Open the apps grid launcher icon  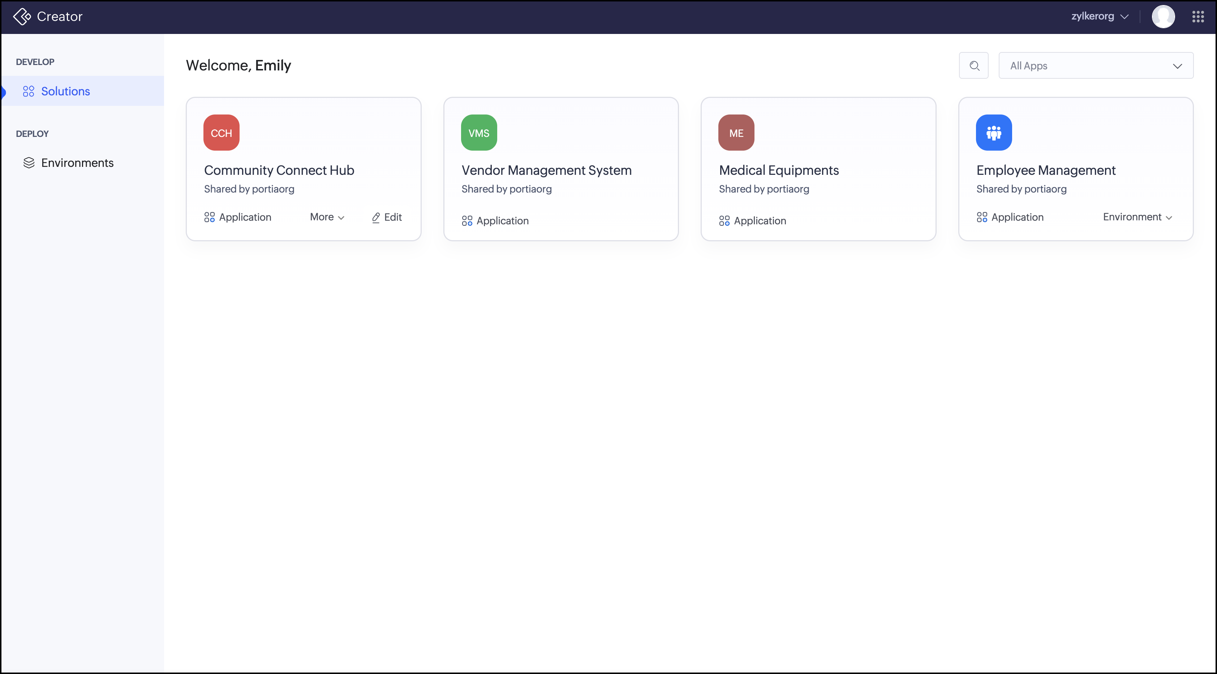1197,17
